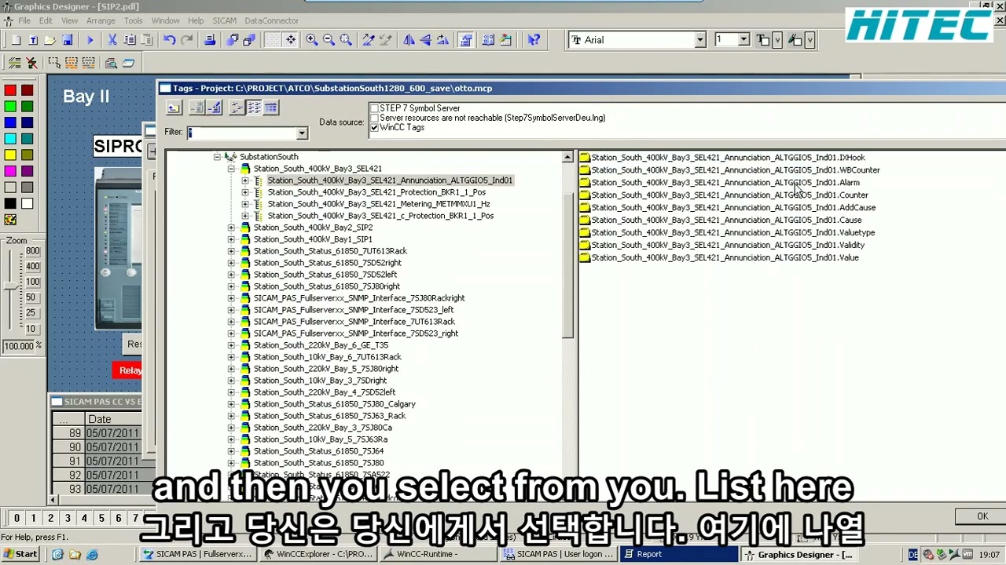The image size is (1006, 565).
Task: Open the Filter dropdown in Tags dialog
Action: pyautogui.click(x=301, y=133)
